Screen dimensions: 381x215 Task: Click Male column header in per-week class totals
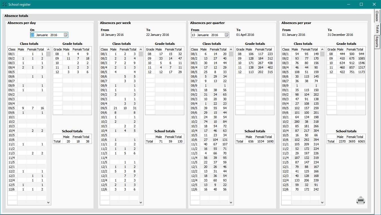coord(114,49)
